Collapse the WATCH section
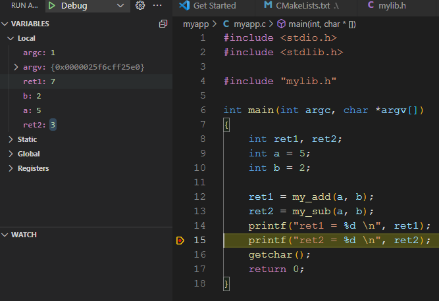 5,235
